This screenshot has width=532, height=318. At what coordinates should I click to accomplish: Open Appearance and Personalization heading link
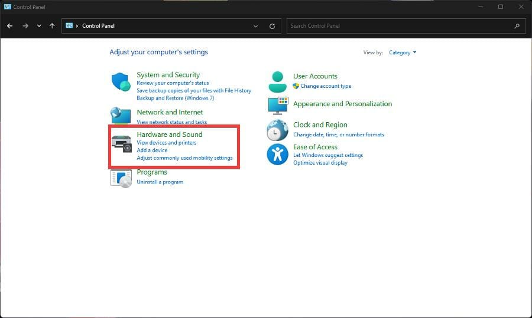point(343,104)
